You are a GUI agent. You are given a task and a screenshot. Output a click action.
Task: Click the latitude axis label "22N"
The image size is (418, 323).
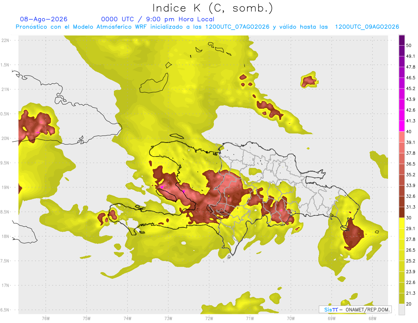pyautogui.click(x=6, y=40)
